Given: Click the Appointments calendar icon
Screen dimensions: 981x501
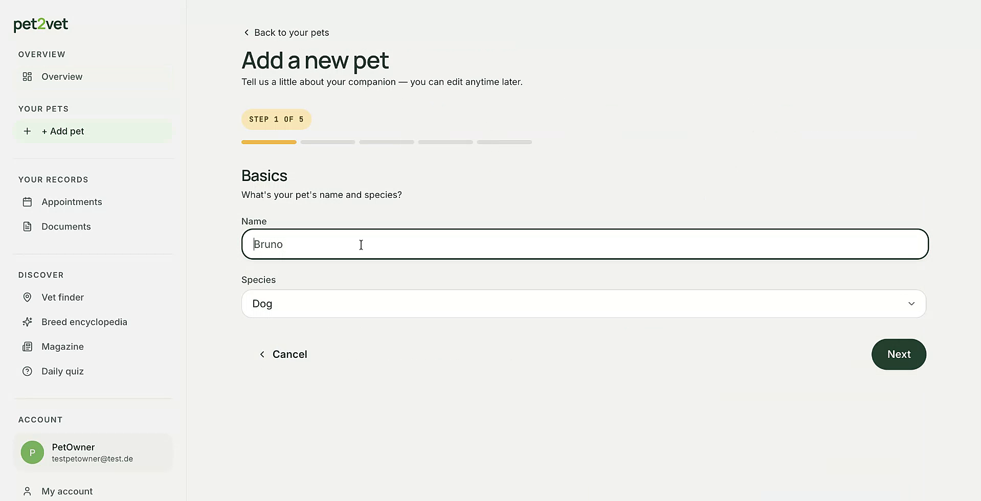Looking at the screenshot, I should 27,202.
